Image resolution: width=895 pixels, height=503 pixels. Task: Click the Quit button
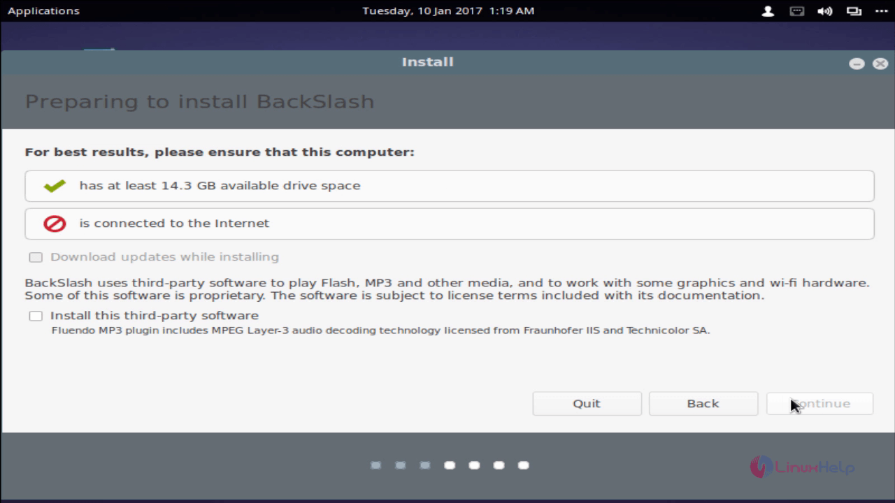[x=587, y=404]
